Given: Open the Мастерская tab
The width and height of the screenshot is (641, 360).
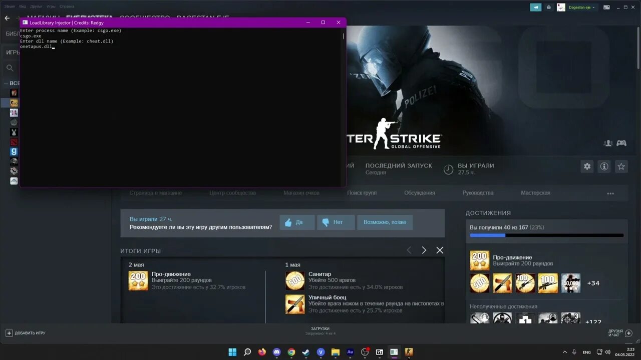Looking at the screenshot, I should [535, 193].
